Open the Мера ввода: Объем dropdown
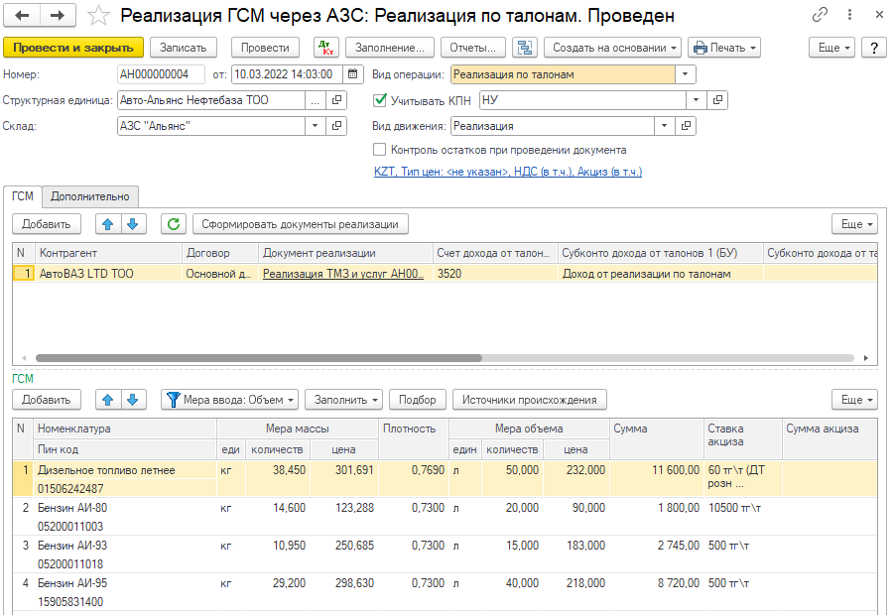 [x=230, y=400]
